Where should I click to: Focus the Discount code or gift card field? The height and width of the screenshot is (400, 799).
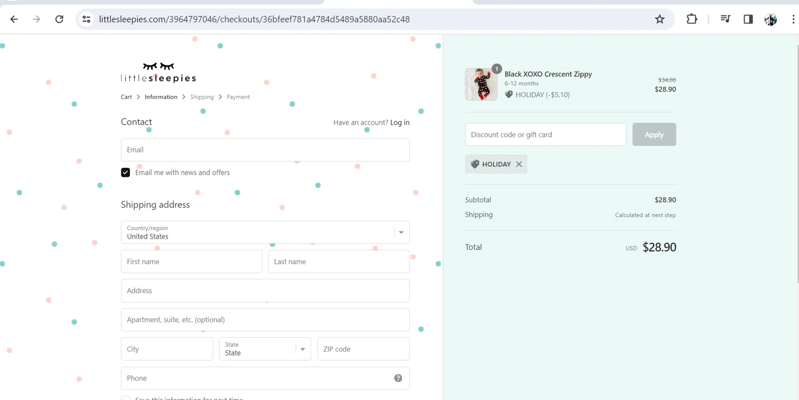[x=545, y=135]
